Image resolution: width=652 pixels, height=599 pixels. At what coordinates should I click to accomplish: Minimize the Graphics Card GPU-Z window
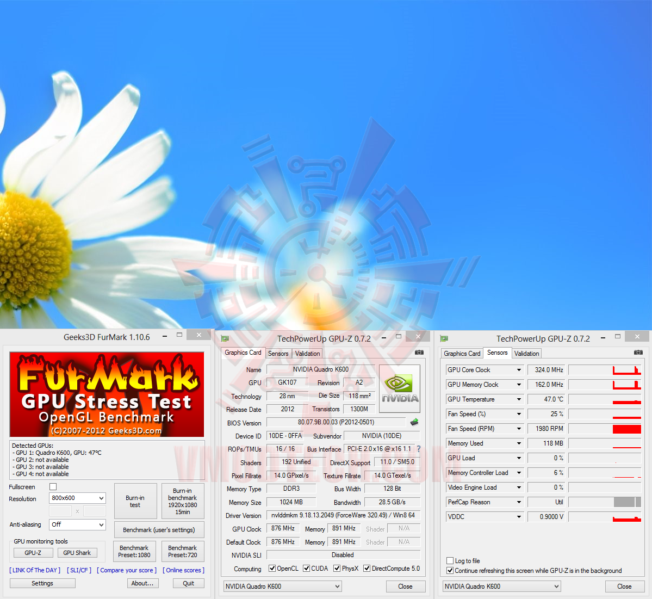[x=384, y=337]
